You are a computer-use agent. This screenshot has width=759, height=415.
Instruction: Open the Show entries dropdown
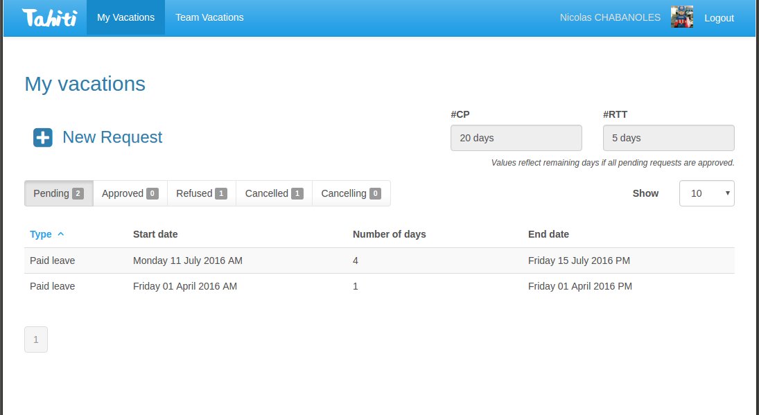click(x=706, y=193)
